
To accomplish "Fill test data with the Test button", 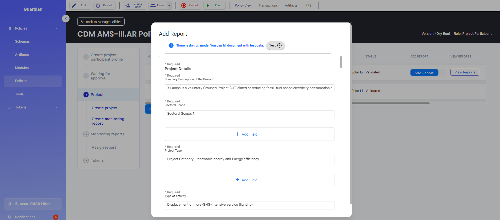I will tap(275, 45).
